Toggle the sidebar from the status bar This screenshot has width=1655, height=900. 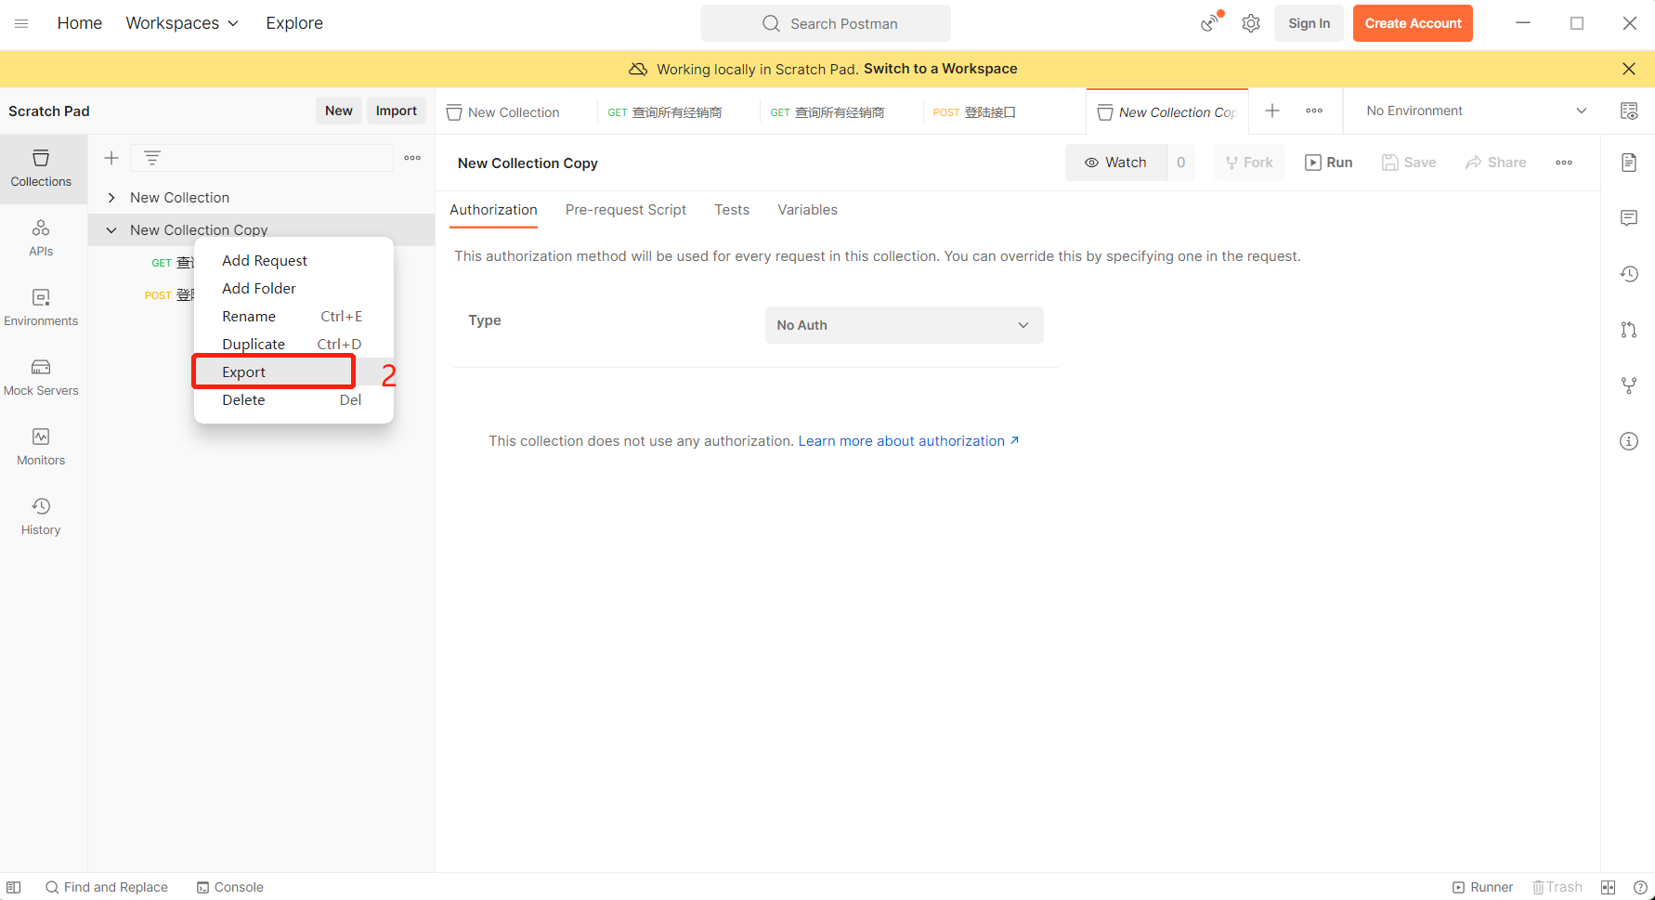[x=14, y=887]
